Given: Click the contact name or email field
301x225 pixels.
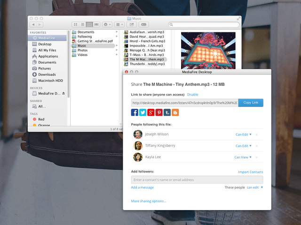Looking at the screenshot, I should coord(197,180).
